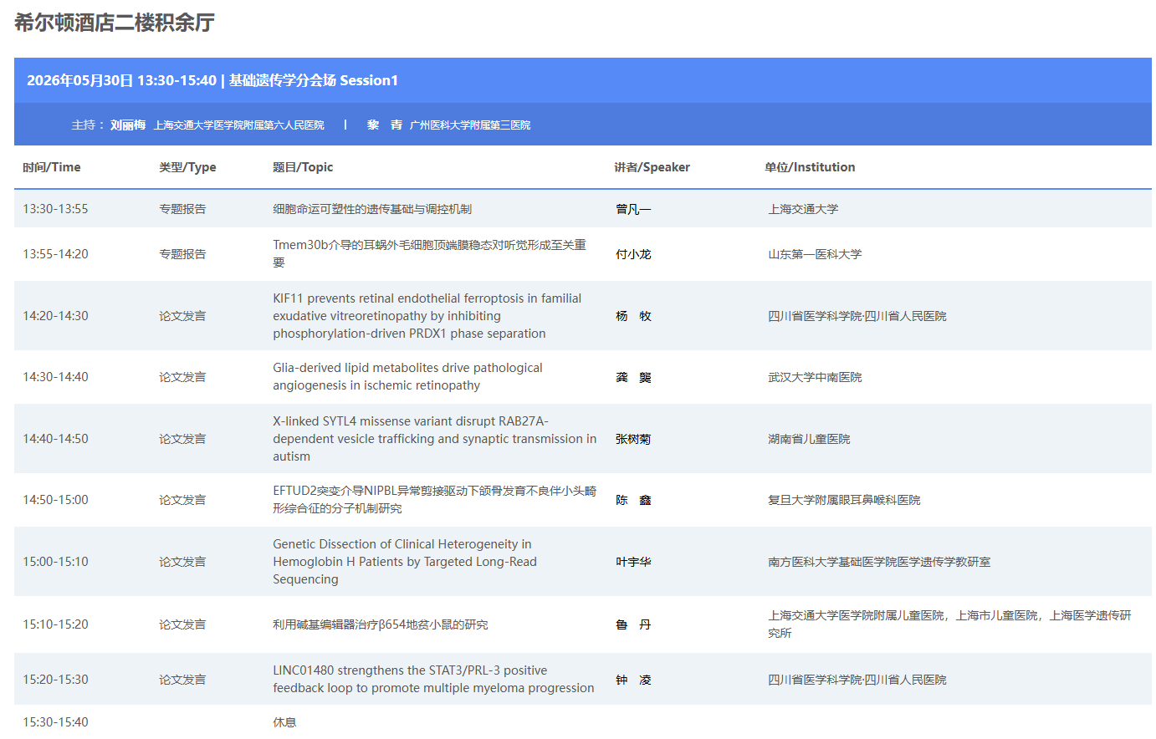Click host name 黎青
This screenshot has height=739, width=1156.
385,125
